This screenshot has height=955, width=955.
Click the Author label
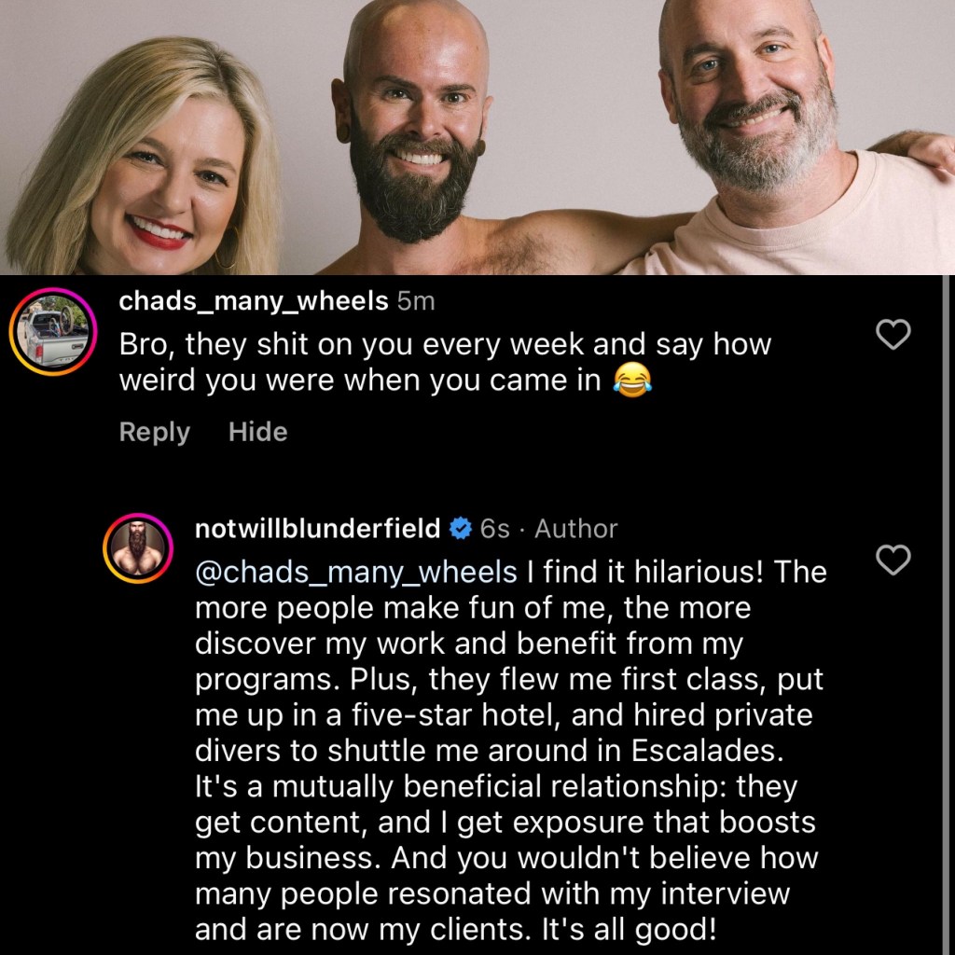[x=575, y=529]
